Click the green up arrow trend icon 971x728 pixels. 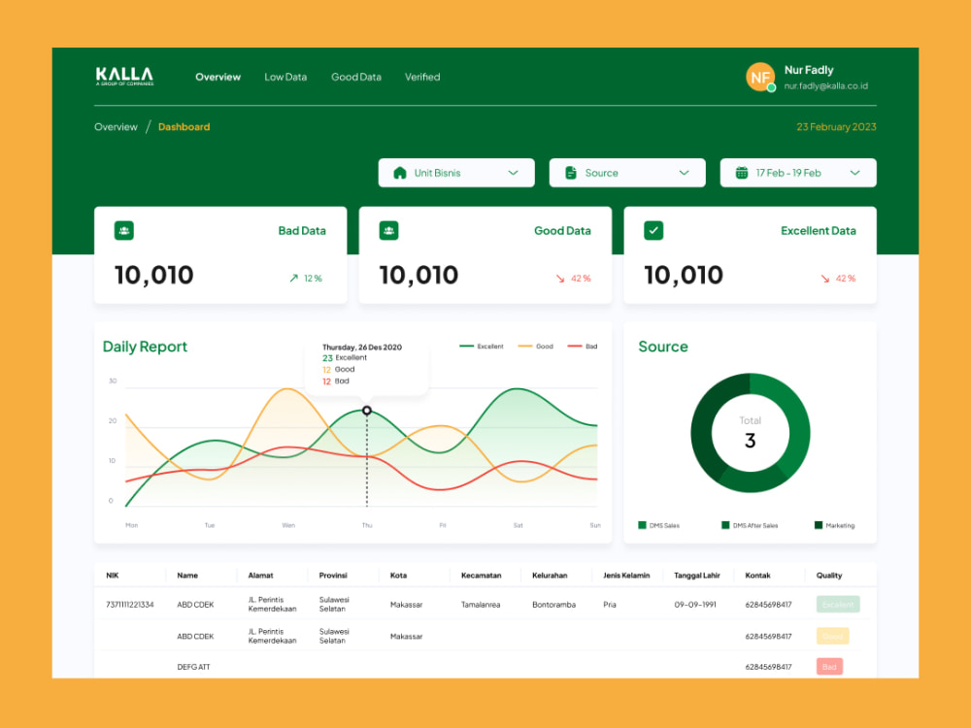293,279
